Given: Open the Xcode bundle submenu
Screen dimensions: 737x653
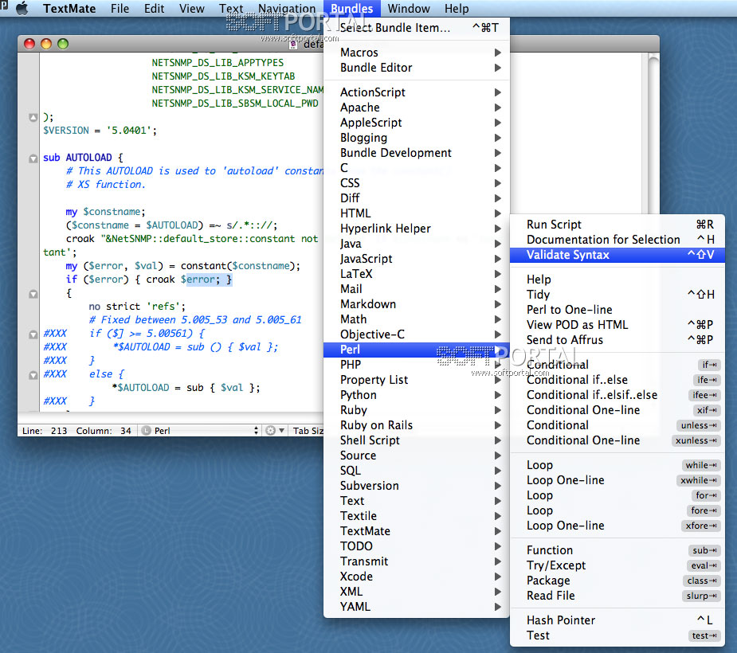Looking at the screenshot, I should click(417, 577).
